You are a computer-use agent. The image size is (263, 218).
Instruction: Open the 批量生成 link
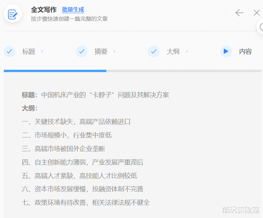[x=73, y=10]
